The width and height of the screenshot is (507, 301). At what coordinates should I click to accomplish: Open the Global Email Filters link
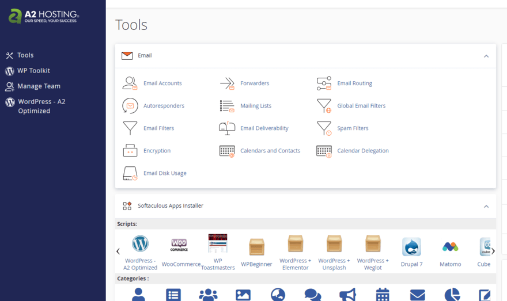(x=361, y=106)
